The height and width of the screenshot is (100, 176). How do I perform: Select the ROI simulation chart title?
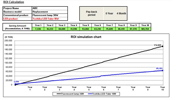click(x=86, y=37)
